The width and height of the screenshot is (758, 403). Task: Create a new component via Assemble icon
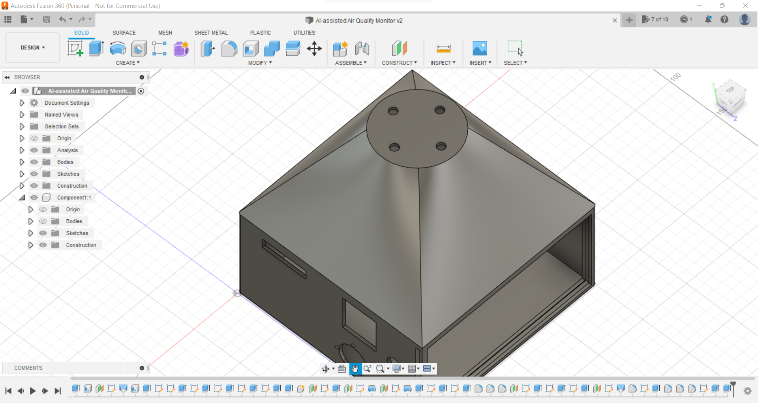click(x=340, y=48)
